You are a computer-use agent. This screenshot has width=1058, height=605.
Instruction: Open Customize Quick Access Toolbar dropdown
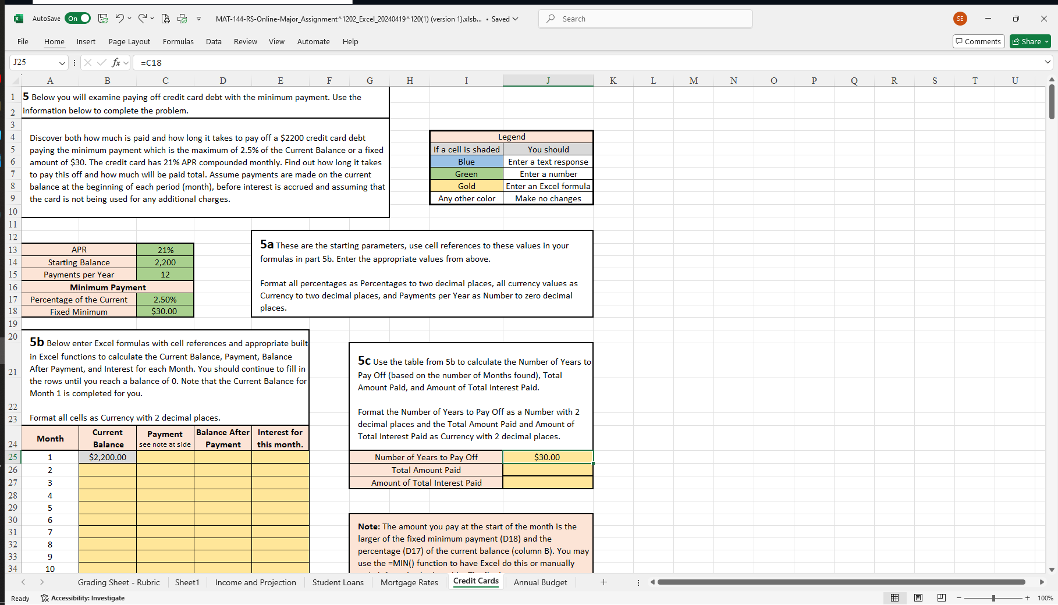[x=198, y=19]
